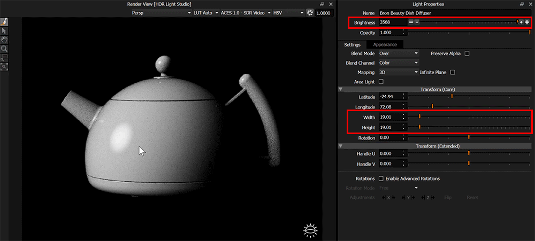Select the arrow selection tool
Viewport: 535px width, 241px height.
[4, 31]
